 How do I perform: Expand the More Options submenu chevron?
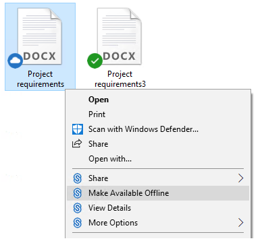241,223
